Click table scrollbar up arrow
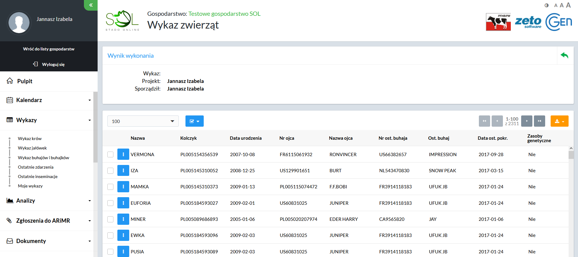 571,148
